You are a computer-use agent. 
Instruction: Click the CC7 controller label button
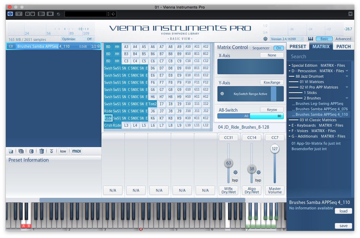275,137
